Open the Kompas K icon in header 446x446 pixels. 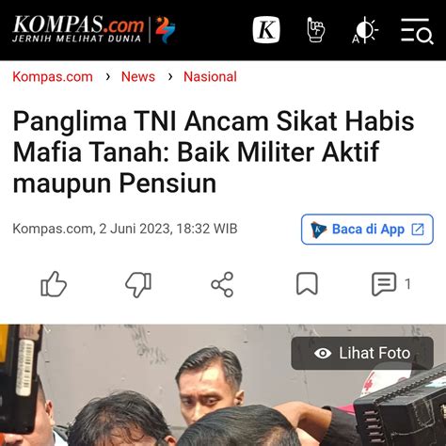coord(266,30)
